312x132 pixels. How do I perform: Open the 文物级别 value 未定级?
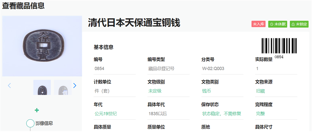(155, 91)
